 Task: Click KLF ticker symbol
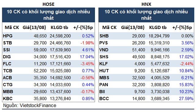pyautogui.click(x=104, y=64)
